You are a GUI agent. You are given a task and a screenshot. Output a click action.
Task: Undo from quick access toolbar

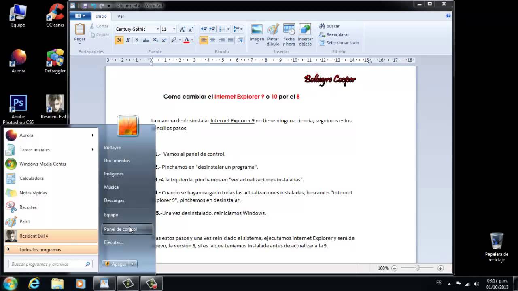[x=94, y=6]
